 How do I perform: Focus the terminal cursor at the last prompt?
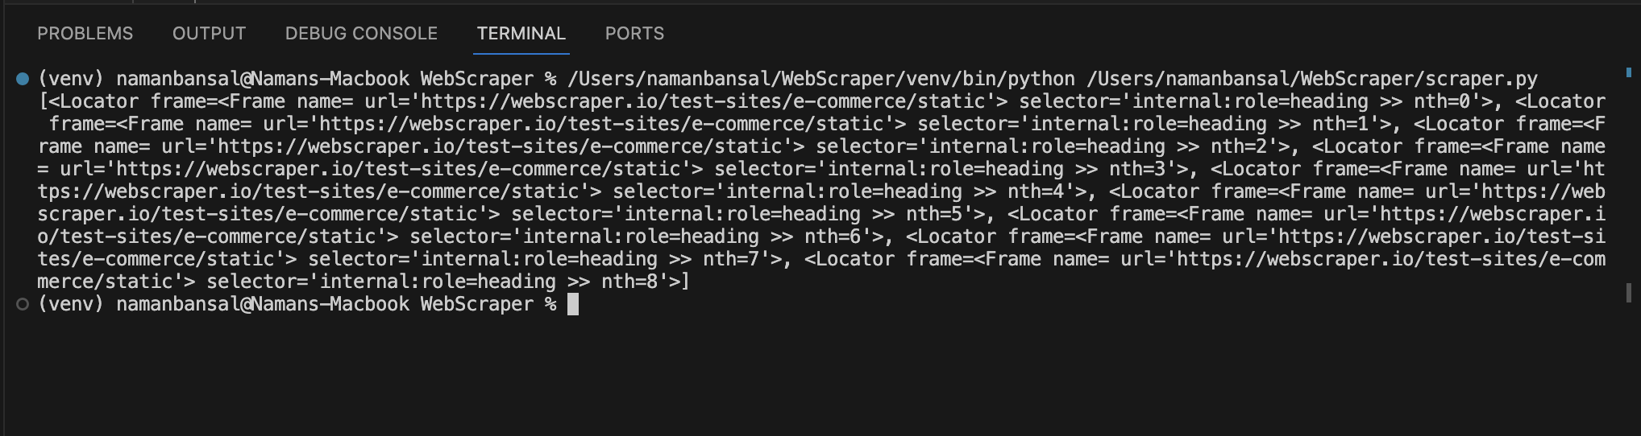[573, 304]
